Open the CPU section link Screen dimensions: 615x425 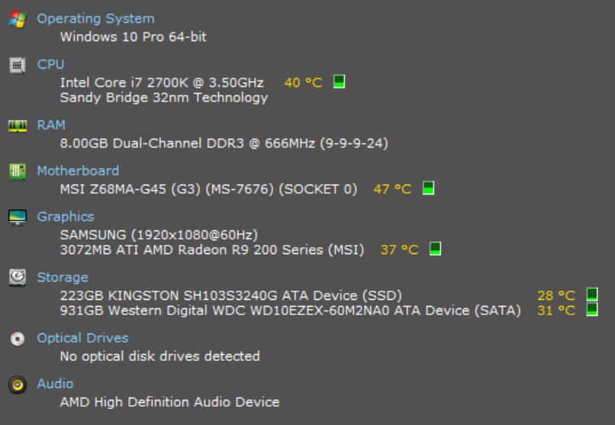[50, 64]
